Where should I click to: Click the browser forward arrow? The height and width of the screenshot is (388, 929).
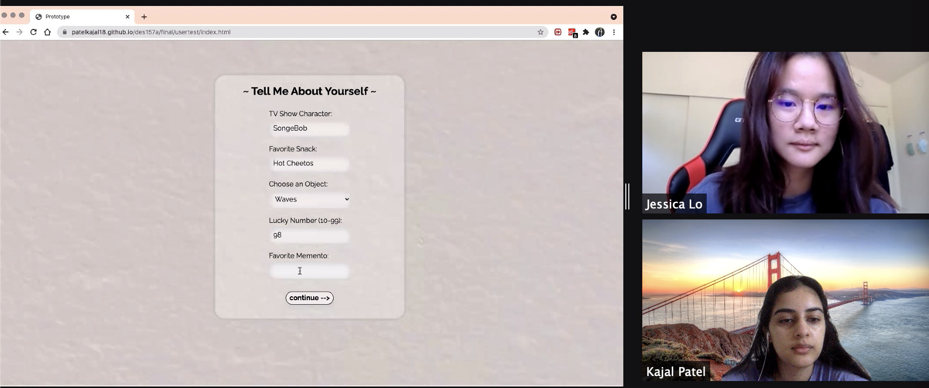(19, 32)
